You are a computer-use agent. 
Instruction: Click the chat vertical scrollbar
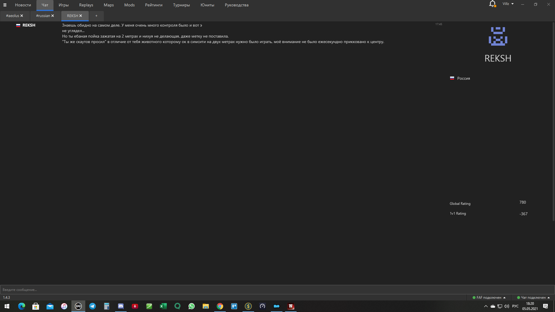click(x=553, y=121)
